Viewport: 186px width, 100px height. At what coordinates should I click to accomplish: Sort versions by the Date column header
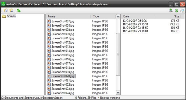(138, 16)
